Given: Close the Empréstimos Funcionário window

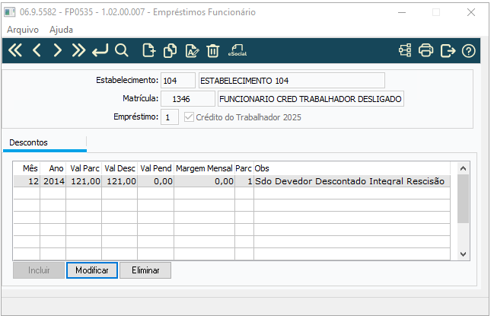Looking at the screenshot, I should 471,12.
